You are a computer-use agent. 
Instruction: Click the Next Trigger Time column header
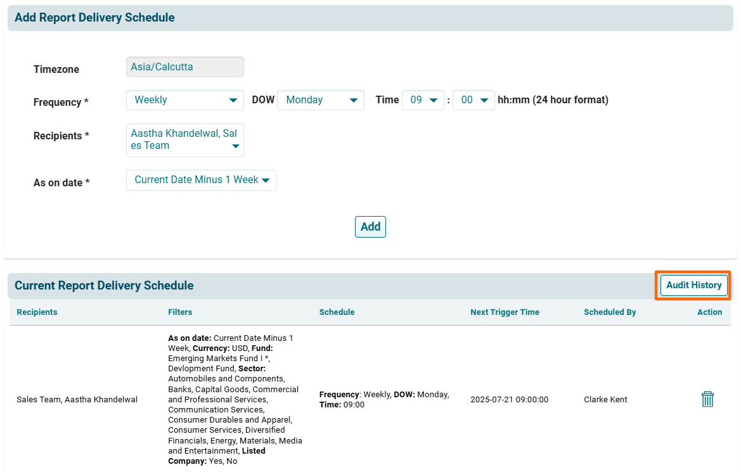pos(505,312)
